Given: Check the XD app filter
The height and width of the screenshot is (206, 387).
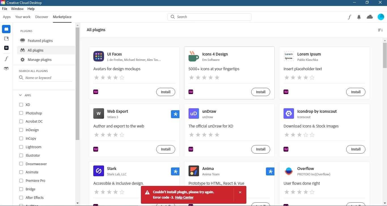Looking at the screenshot, I should pos(21,105).
